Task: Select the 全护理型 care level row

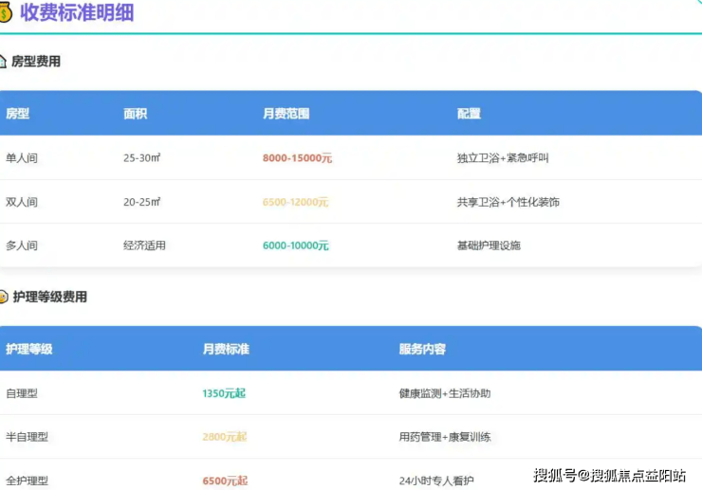Action: click(x=27, y=481)
